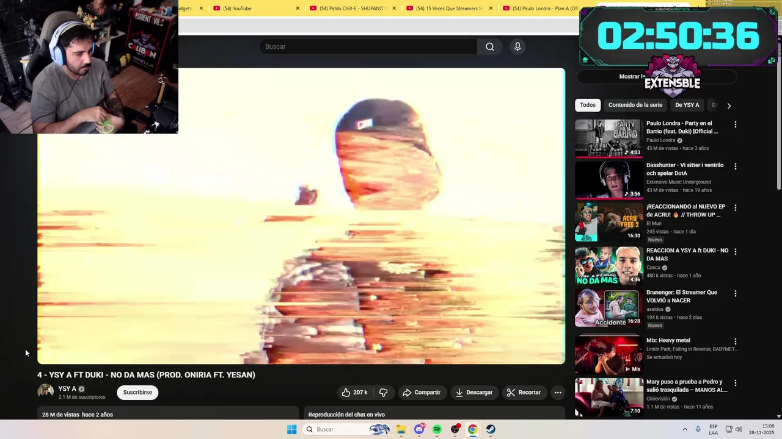Click YouTube Buscar search field
The image size is (782, 439).
point(368,47)
